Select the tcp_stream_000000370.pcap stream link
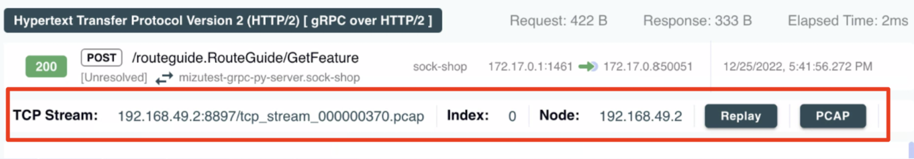 270,116
